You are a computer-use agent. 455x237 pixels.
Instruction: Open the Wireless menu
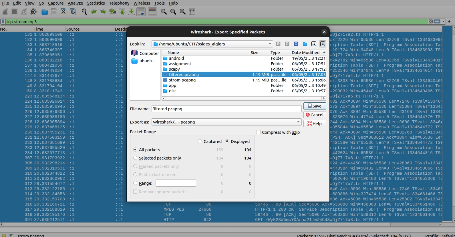click(x=142, y=3)
